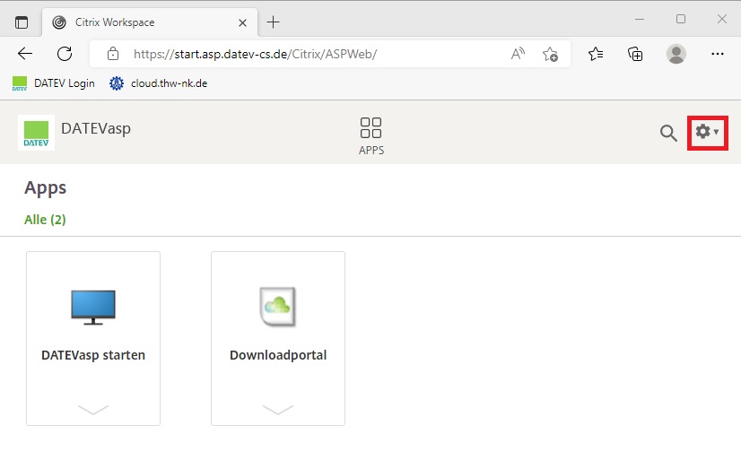Go back in the browser
This screenshot has height=460, width=741.
point(25,54)
